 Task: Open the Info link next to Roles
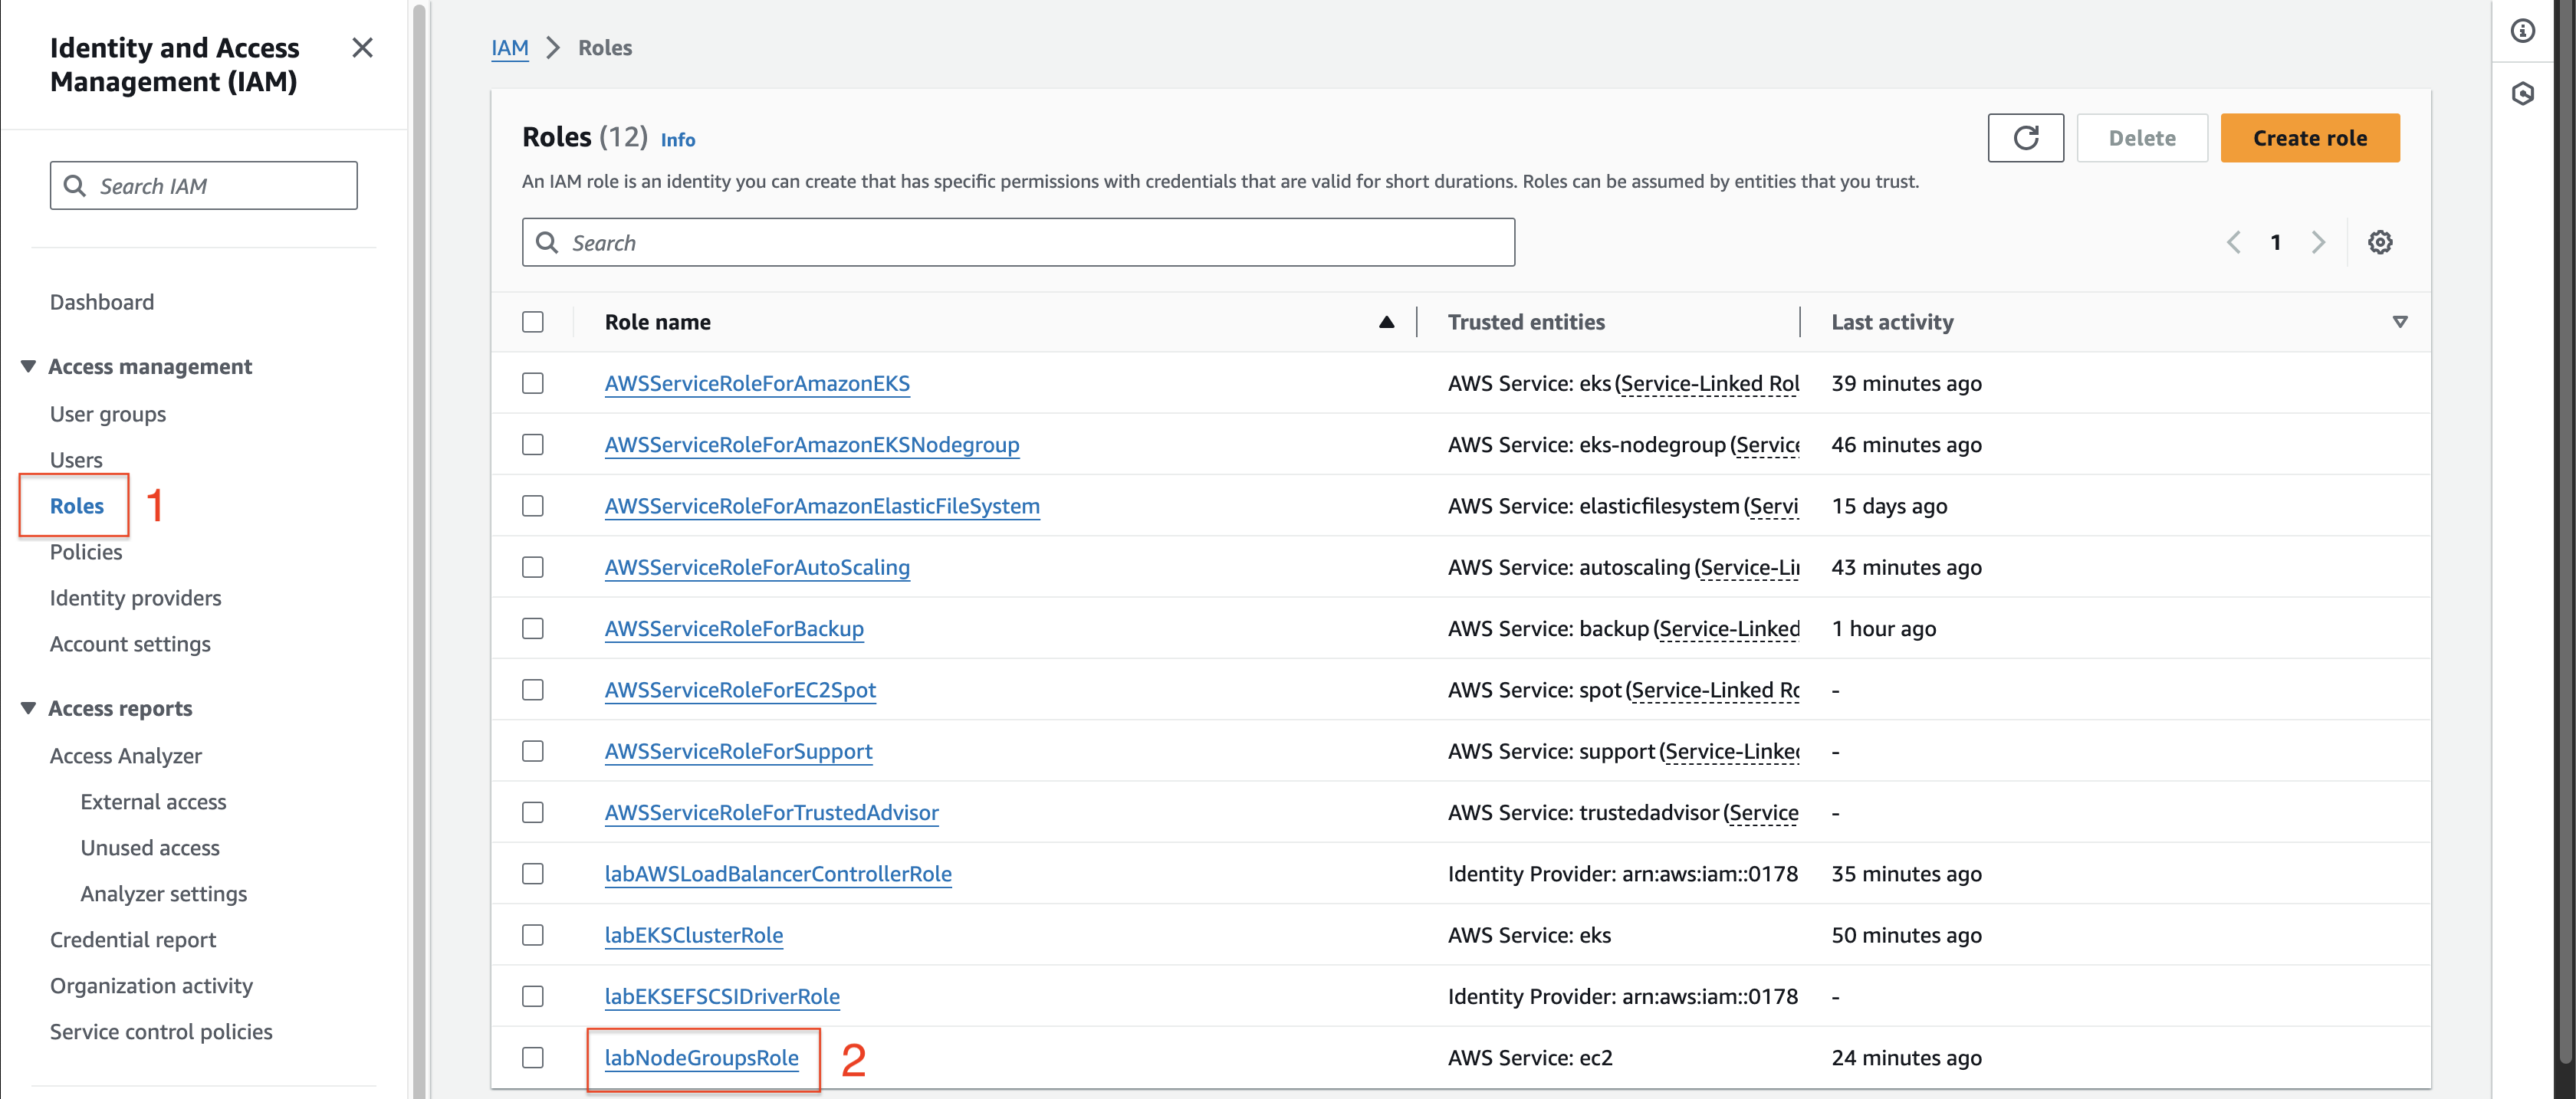(678, 140)
